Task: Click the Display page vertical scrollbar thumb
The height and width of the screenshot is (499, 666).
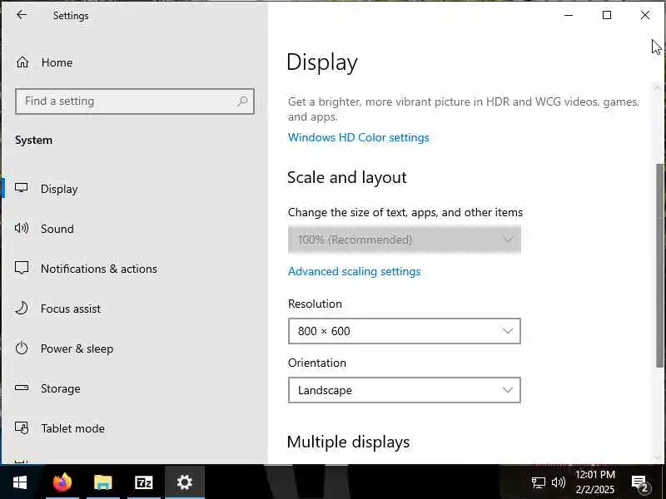Action: [659, 265]
